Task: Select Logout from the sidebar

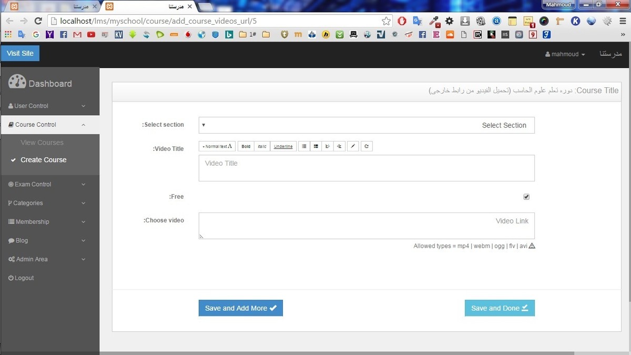Action: click(21, 278)
